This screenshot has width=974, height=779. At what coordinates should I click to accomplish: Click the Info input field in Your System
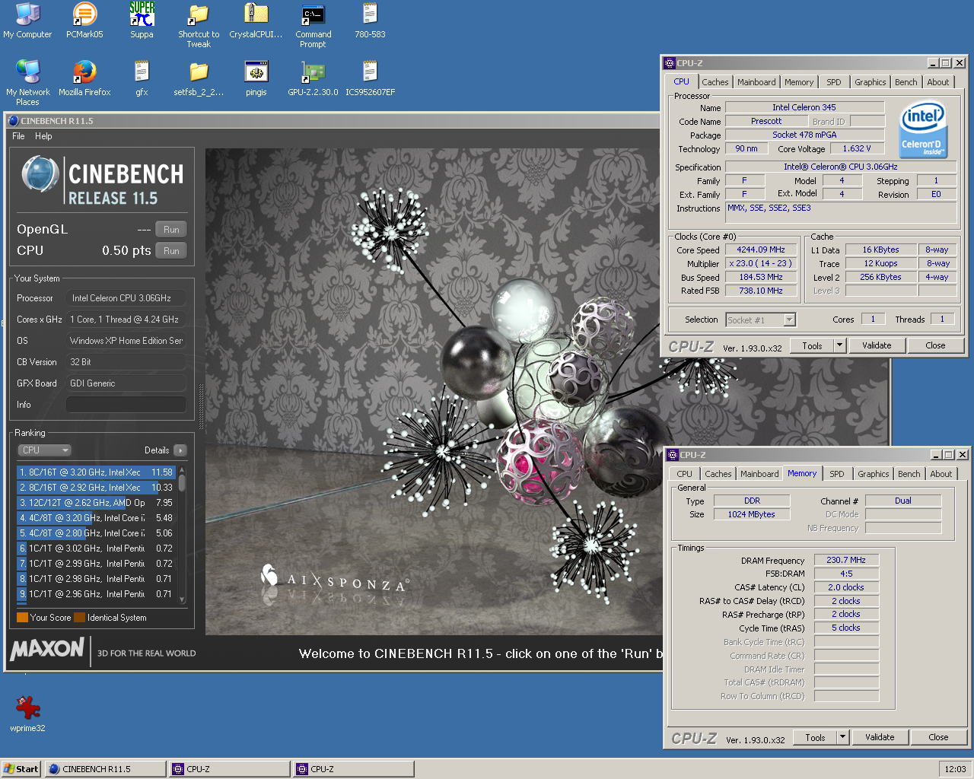tap(126, 405)
